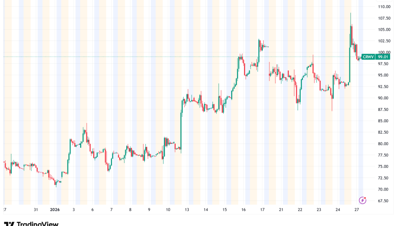Click date 16 on the time axis

pyautogui.click(x=244, y=210)
